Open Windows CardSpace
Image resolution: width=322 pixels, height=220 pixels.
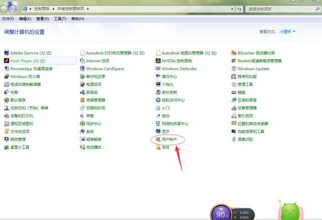(102, 69)
